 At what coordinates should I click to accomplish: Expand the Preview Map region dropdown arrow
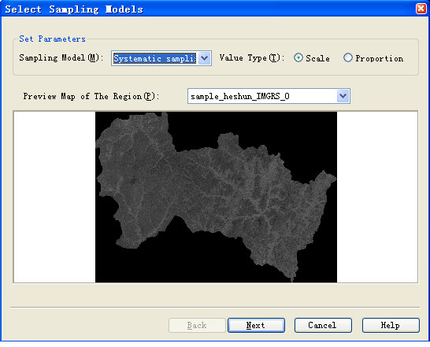point(343,96)
